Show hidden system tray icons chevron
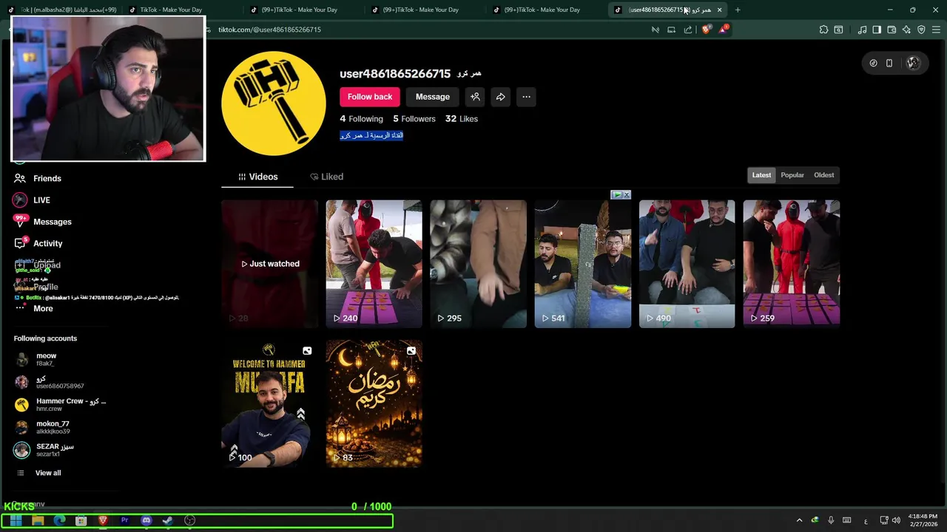This screenshot has height=532, width=947. coord(799,520)
